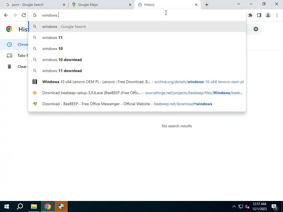Viewport: 283px width, 212px height.
Task: Open the notification center icon
Action: (274, 207)
